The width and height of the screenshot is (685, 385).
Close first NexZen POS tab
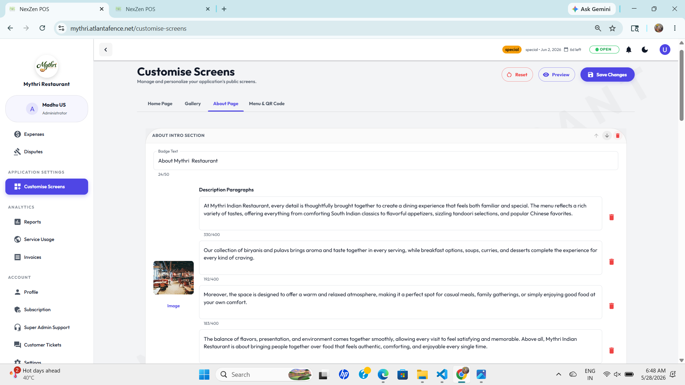coord(102,9)
